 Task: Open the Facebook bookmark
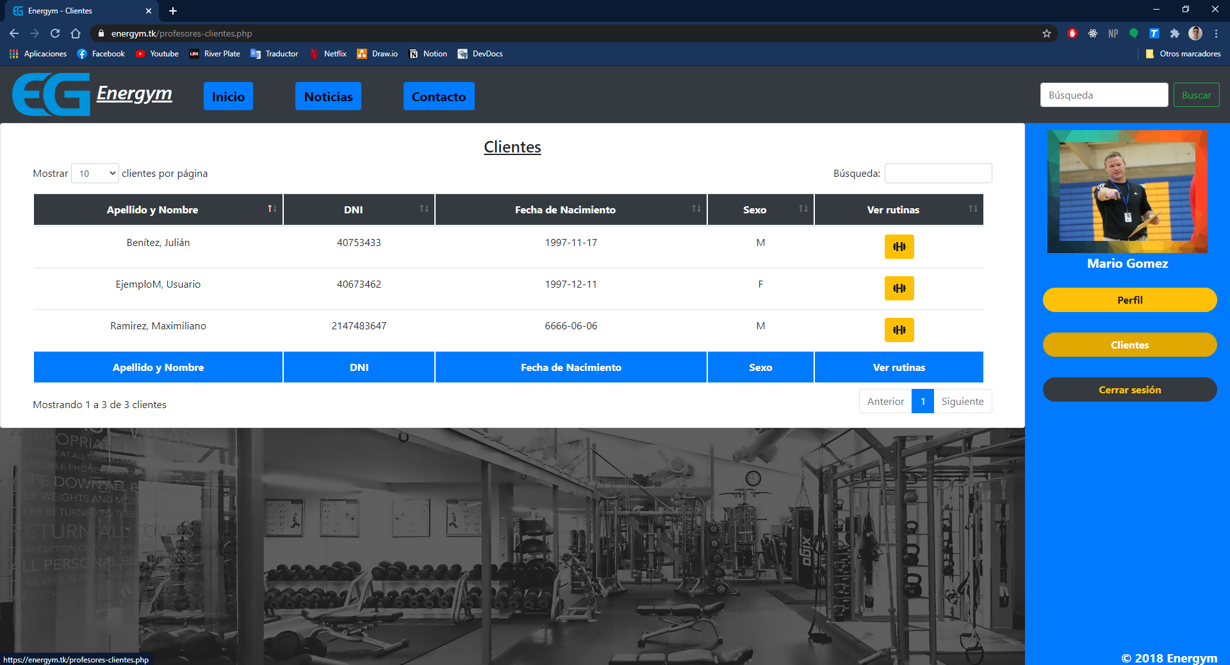[101, 54]
